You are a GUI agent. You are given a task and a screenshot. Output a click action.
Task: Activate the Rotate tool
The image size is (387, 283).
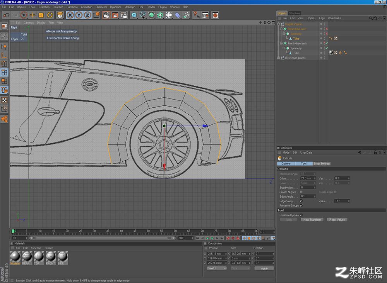[x=50, y=15]
